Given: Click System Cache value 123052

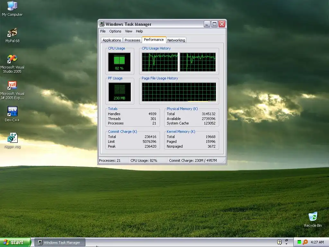Looking at the screenshot, I should click(209, 123).
